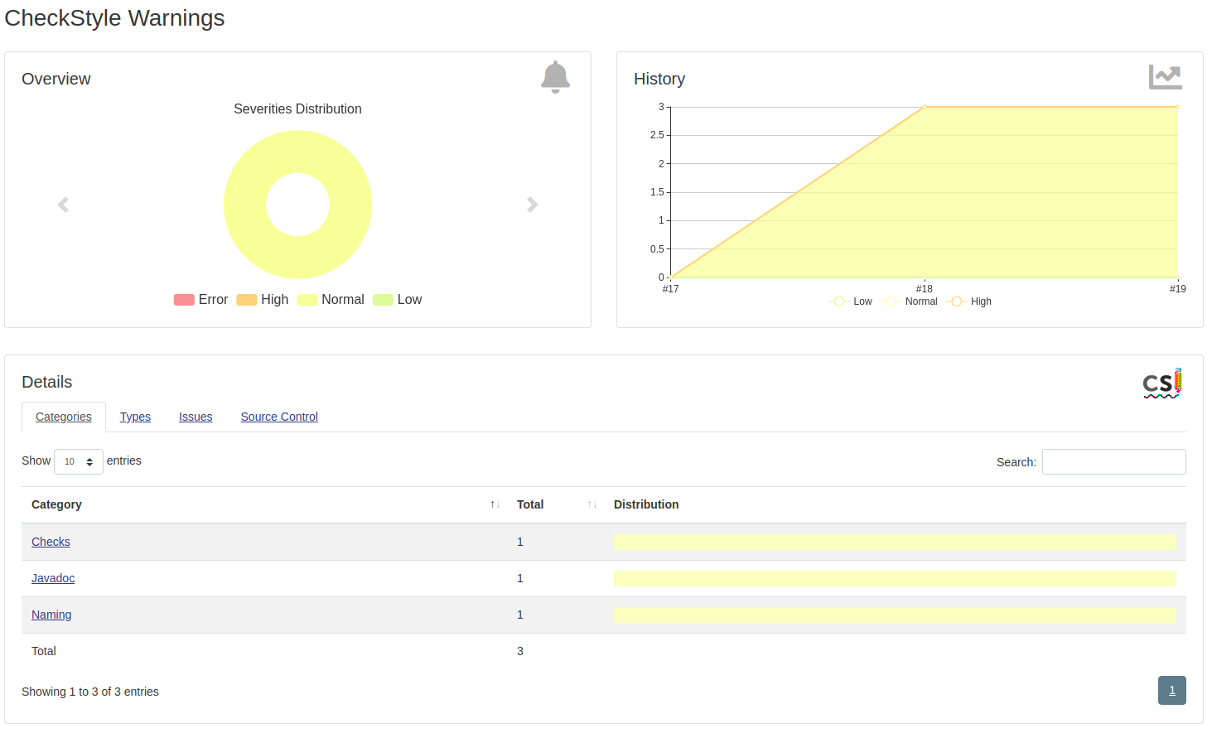Switch to the Types tab

[135, 417]
